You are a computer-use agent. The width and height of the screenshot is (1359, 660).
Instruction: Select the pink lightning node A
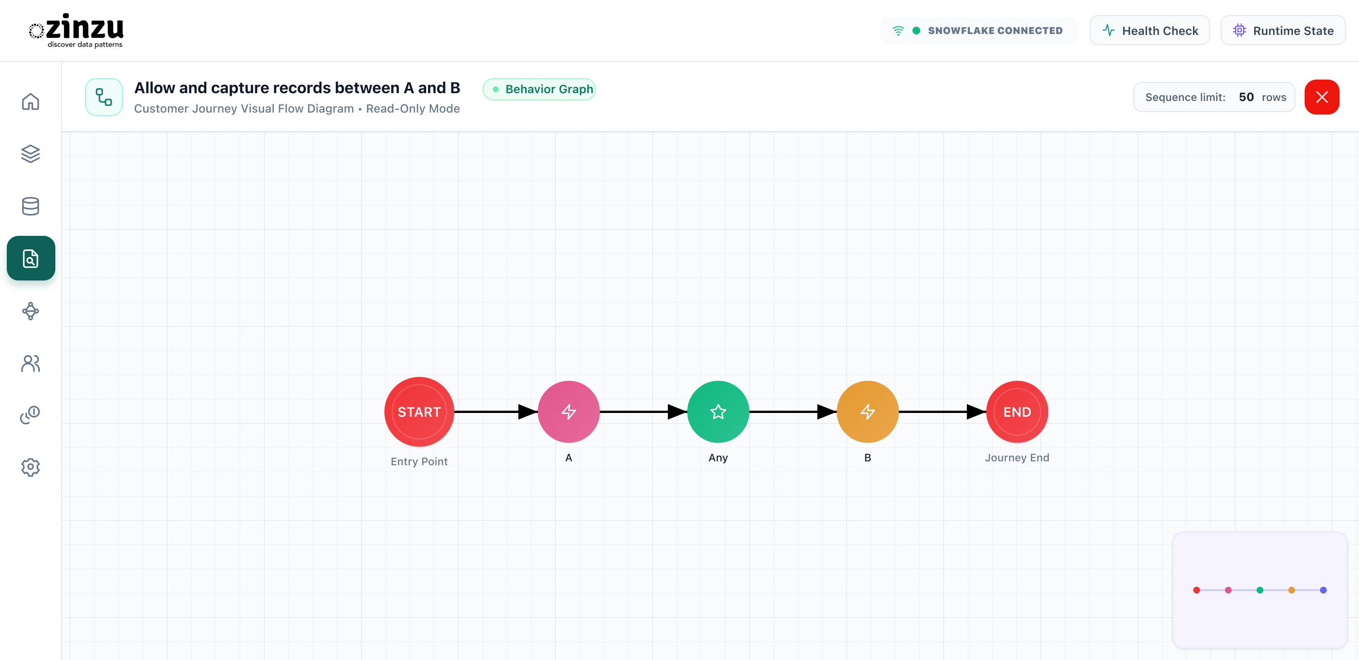568,412
